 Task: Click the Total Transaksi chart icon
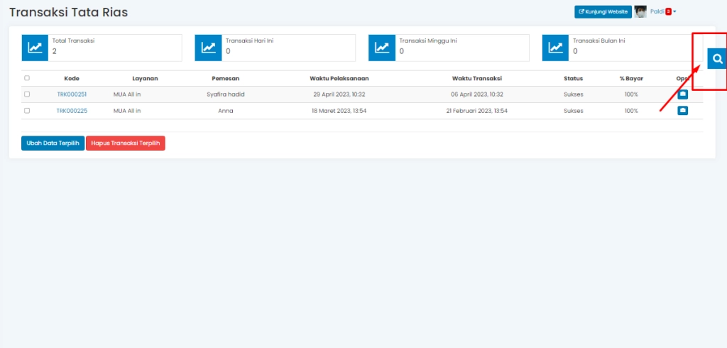tap(35, 48)
